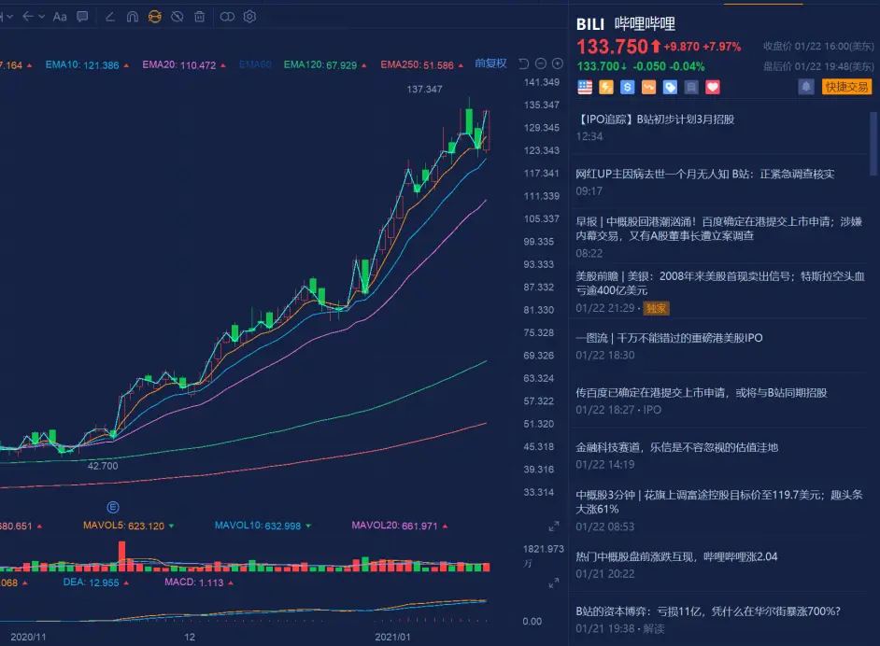
Task: Click the 快捷交易 quick trade button
Action: click(x=845, y=87)
